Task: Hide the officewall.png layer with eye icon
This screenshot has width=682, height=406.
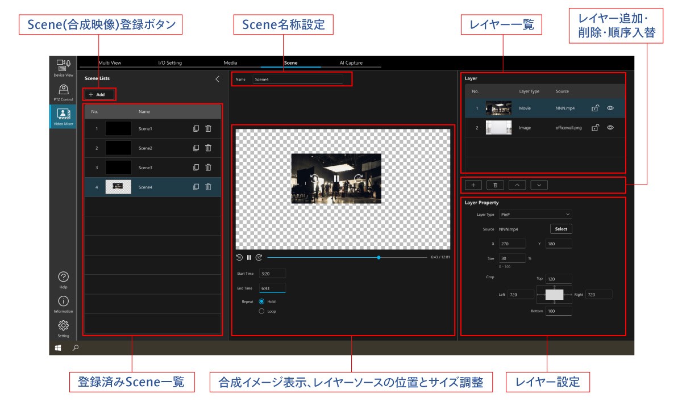Action: [x=610, y=128]
